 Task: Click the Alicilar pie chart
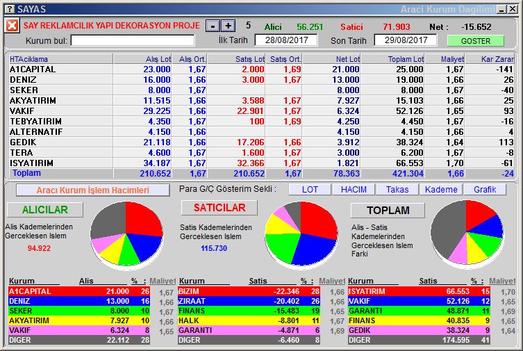tap(126, 234)
